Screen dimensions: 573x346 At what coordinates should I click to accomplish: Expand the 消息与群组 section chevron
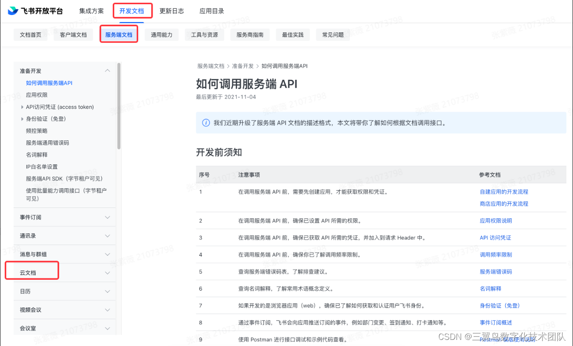point(108,254)
